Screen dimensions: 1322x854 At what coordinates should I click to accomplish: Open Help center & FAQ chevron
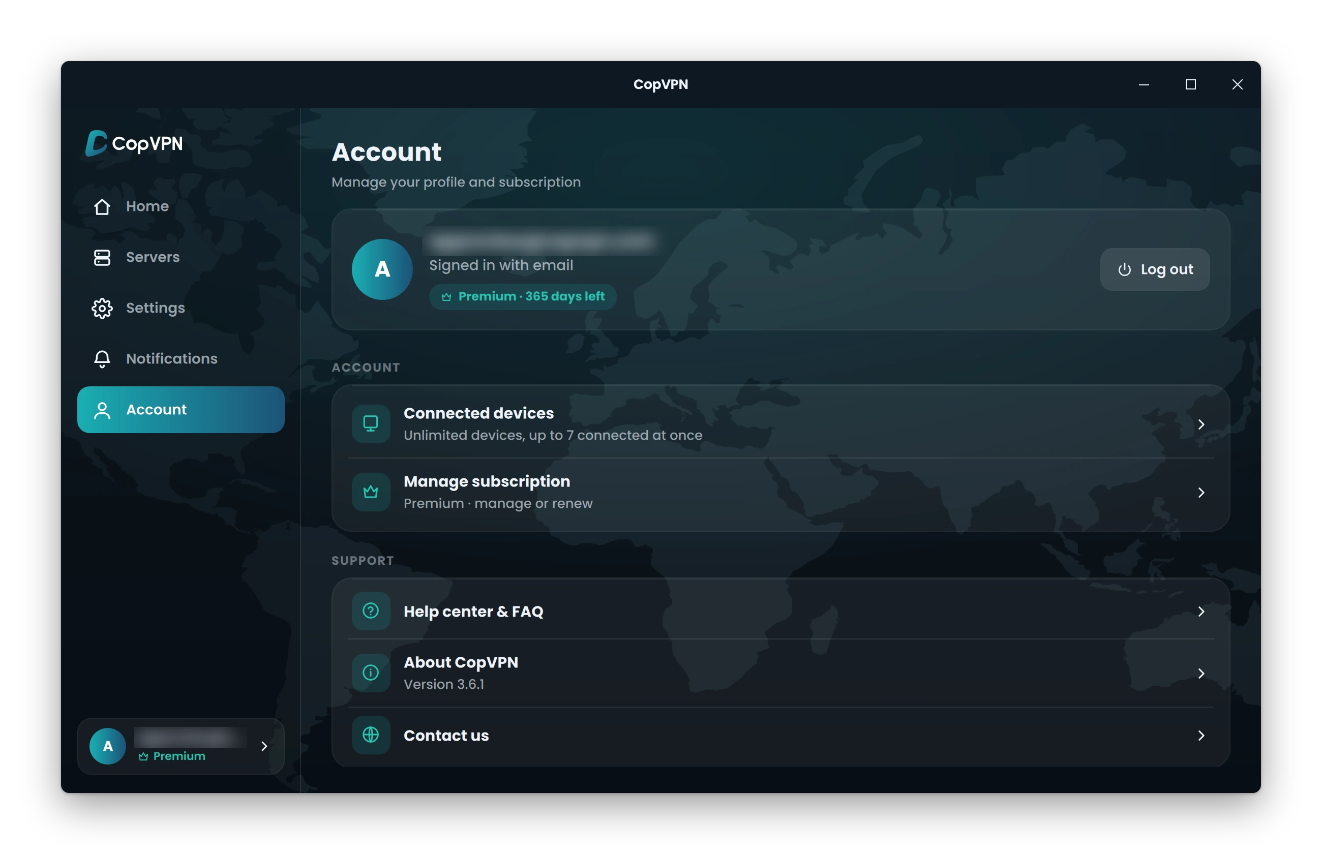(1200, 611)
